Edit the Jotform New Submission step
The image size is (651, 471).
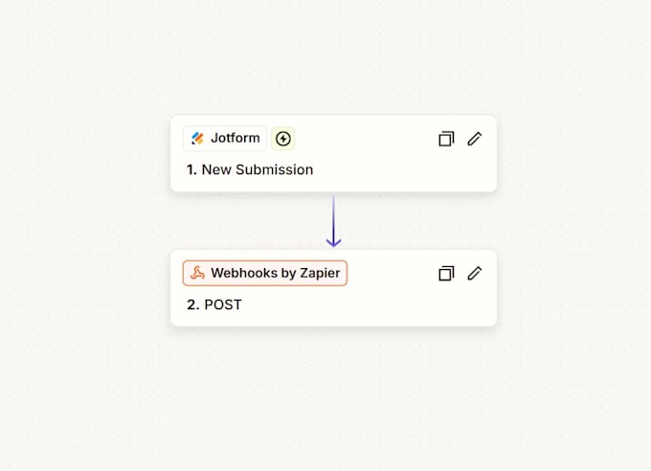click(x=475, y=139)
